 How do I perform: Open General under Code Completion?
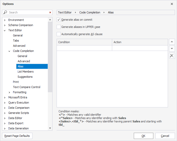(22, 56)
